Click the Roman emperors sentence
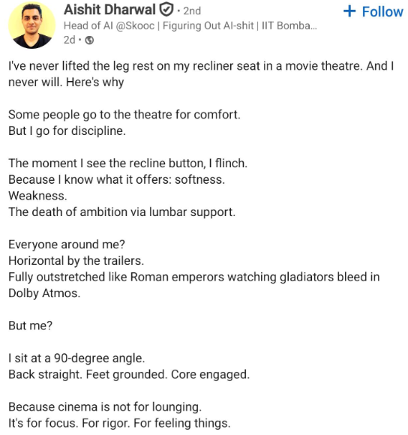This screenshot has width=408, height=435. tap(194, 285)
